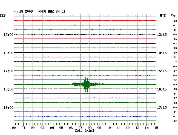Select the 15:00 local time label

coord(8,34)
